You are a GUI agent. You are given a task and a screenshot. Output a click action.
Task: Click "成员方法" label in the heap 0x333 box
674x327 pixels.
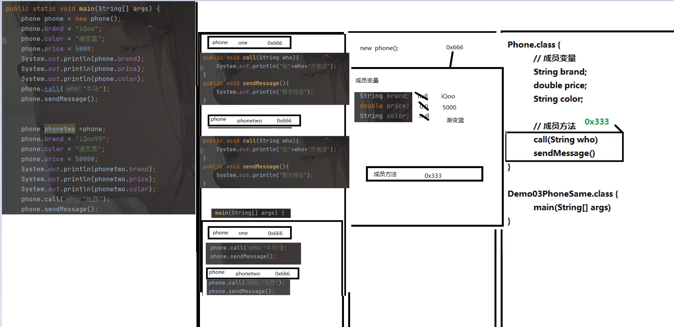385,174
